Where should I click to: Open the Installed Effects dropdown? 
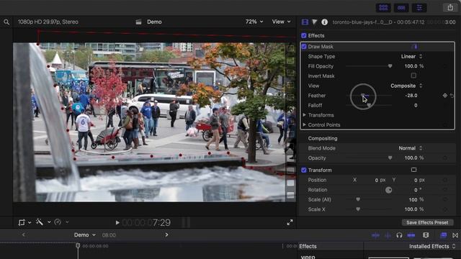432,246
